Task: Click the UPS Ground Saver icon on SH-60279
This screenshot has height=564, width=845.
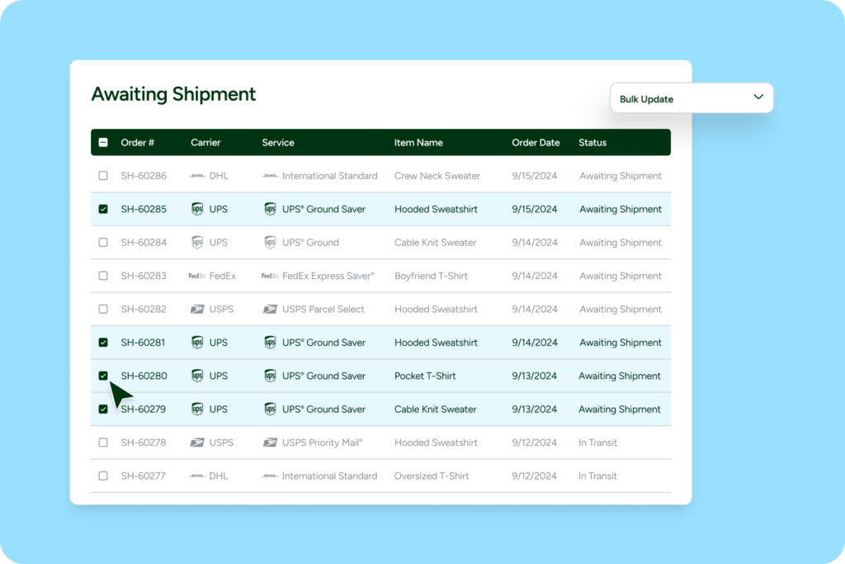Action: coord(271,409)
